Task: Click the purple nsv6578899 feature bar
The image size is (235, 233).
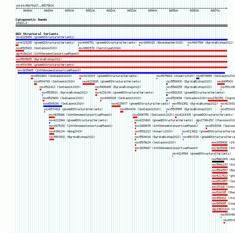Action: click(198, 78)
